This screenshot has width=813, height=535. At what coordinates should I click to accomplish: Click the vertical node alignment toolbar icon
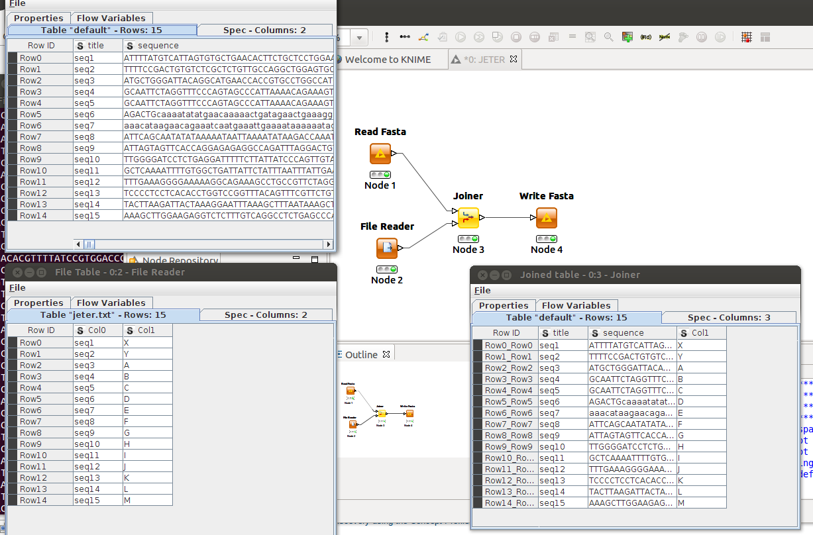387,36
